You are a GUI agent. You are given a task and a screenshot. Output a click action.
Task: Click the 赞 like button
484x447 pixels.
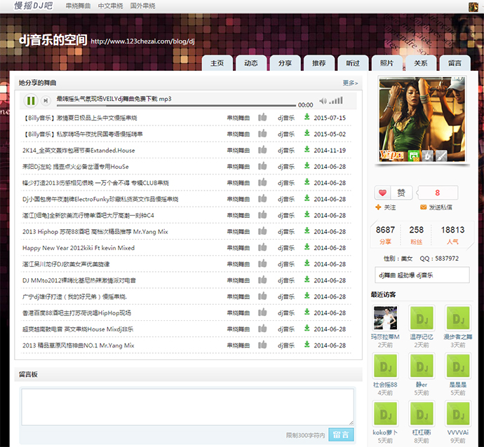(x=401, y=193)
